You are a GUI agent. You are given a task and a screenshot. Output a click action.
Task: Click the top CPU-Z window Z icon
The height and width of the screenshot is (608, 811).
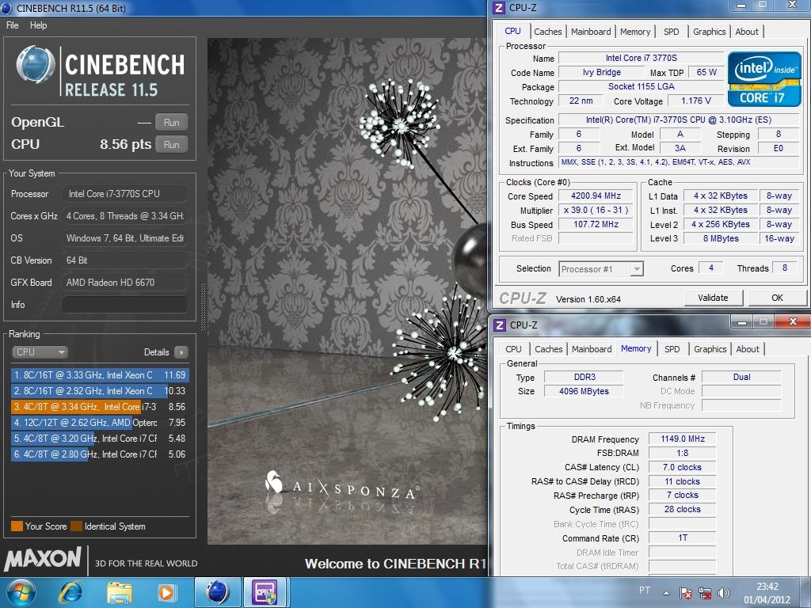click(x=499, y=8)
